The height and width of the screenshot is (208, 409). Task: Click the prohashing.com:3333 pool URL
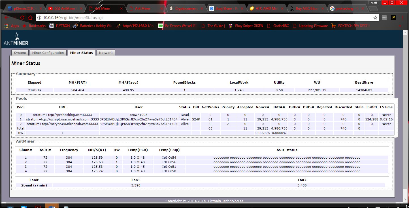point(62,115)
